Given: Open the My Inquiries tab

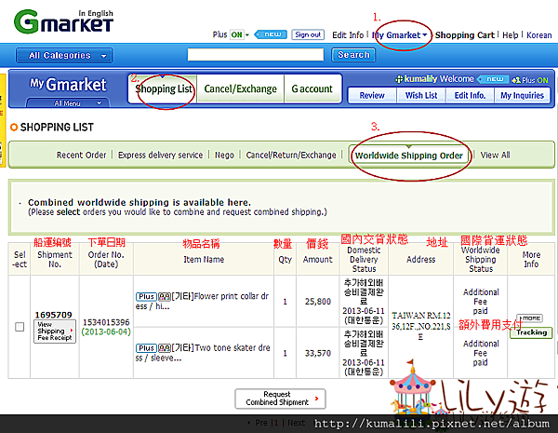Looking at the screenshot, I should (x=522, y=95).
